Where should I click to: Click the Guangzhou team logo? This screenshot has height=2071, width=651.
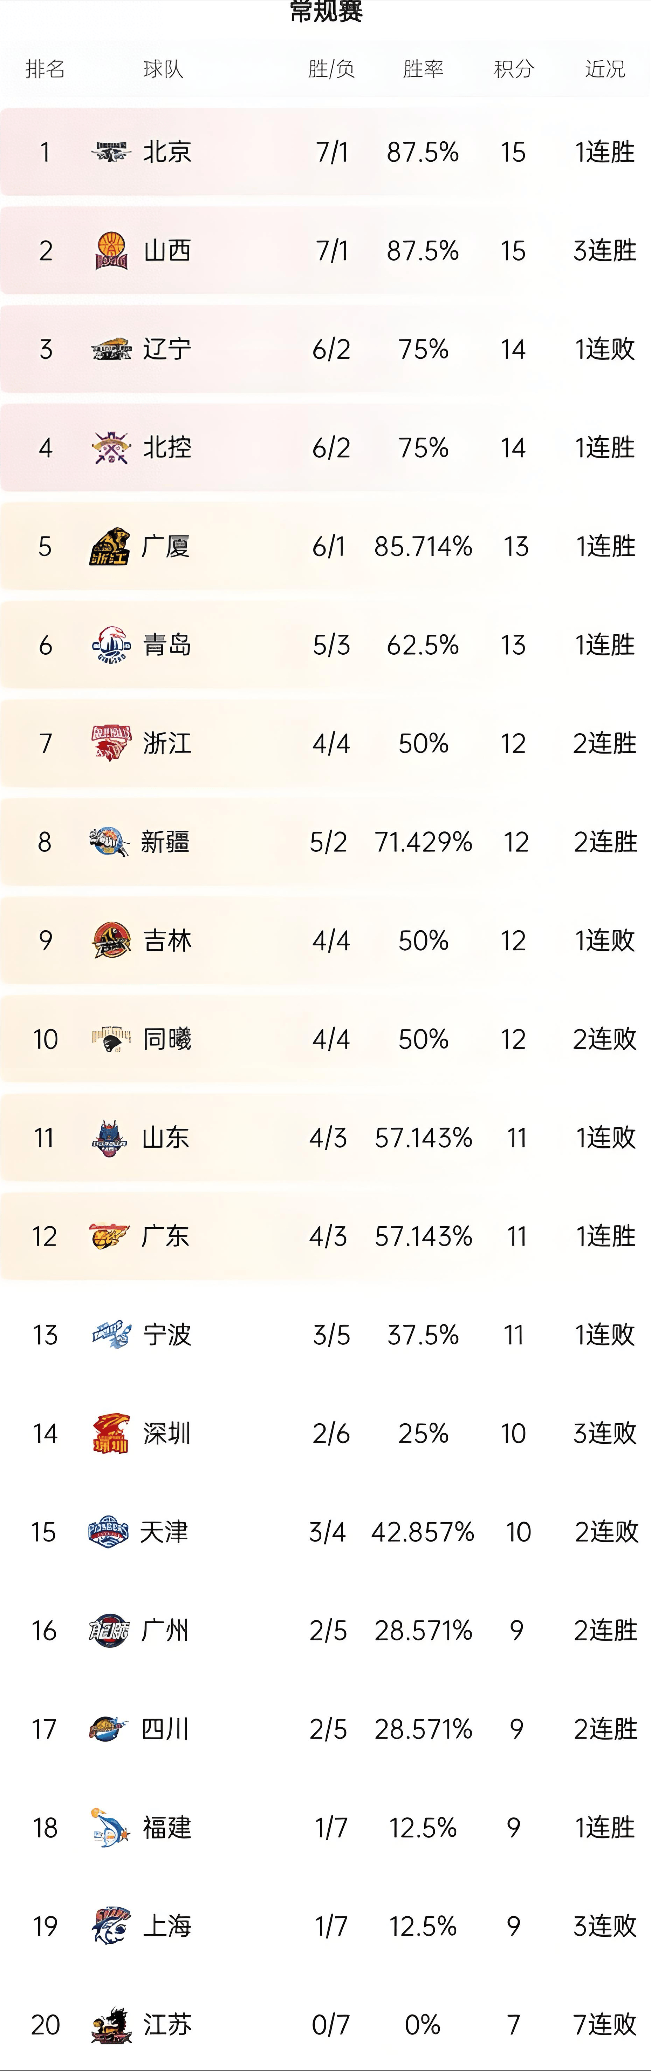(109, 1631)
